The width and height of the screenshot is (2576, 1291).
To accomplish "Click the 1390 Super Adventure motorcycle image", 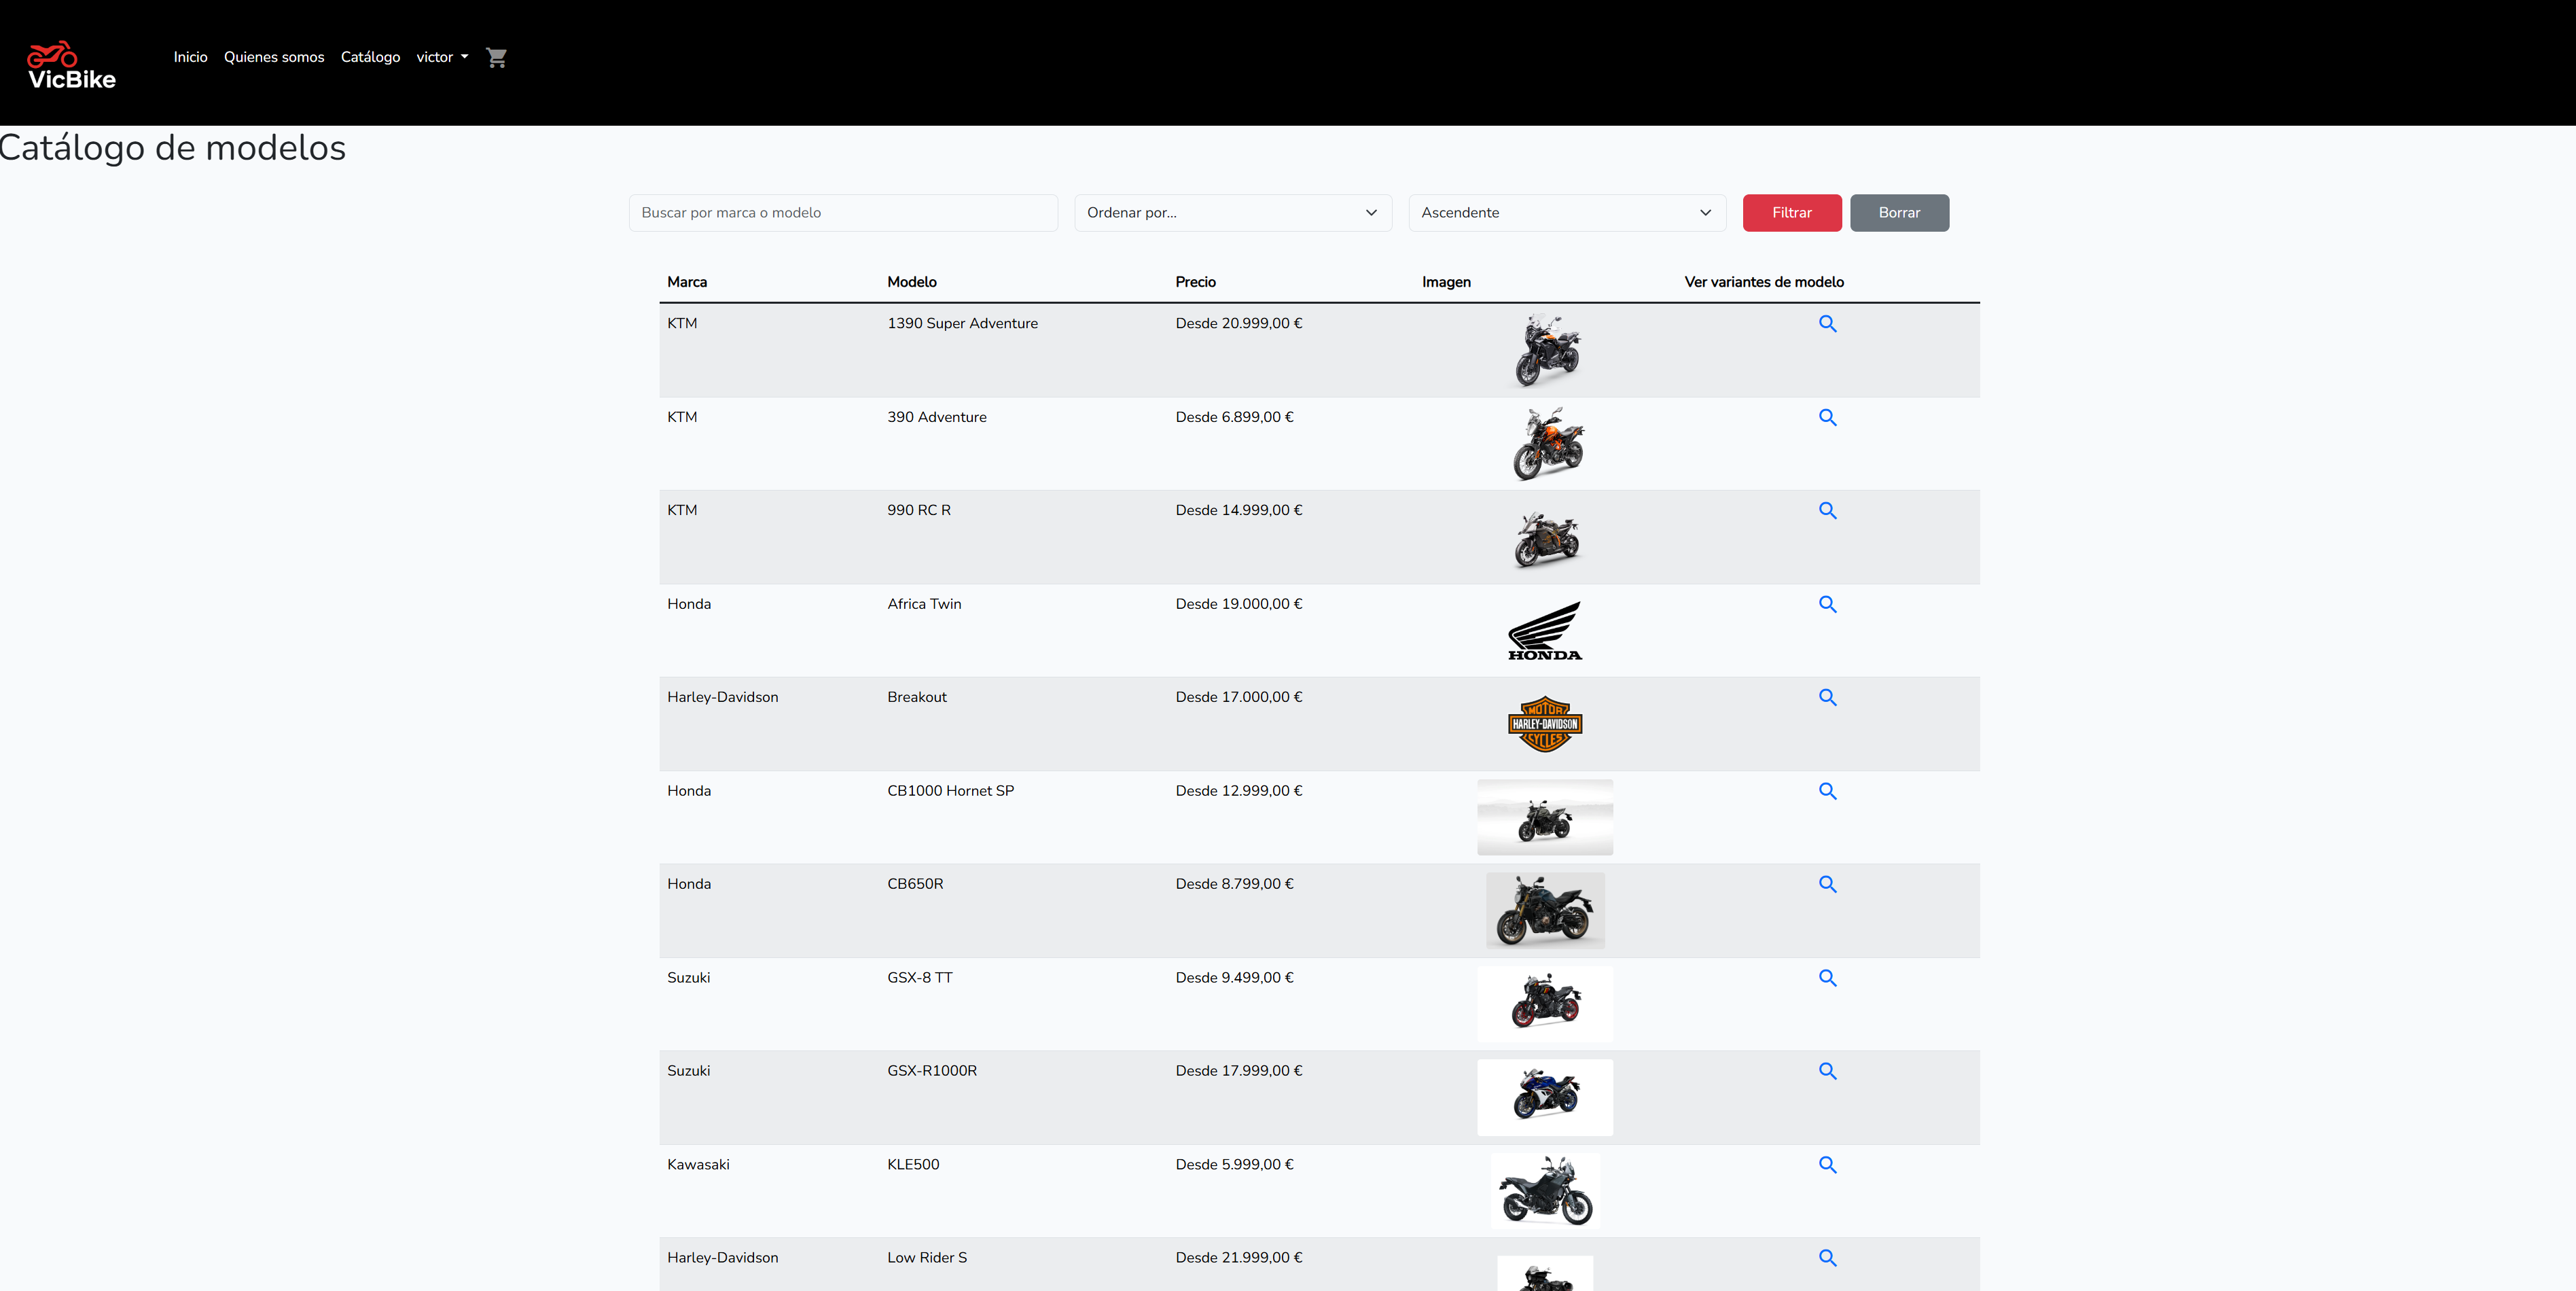I will click(1546, 350).
